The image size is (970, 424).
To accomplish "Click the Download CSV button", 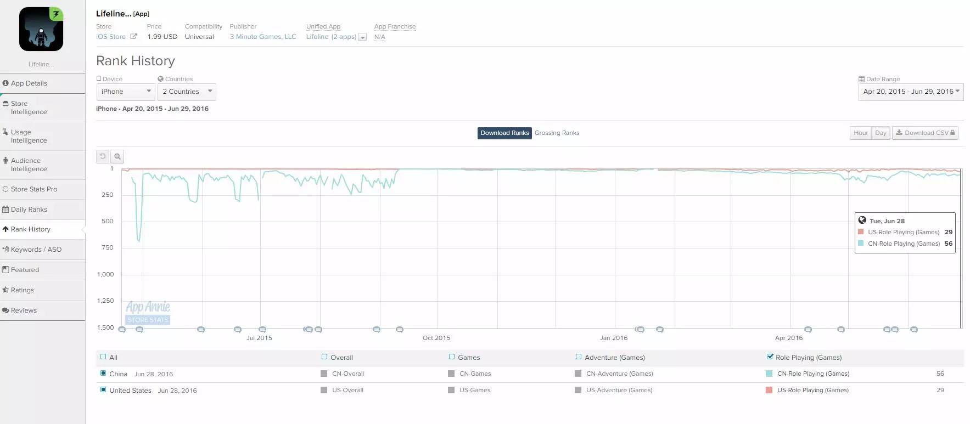I will point(925,133).
